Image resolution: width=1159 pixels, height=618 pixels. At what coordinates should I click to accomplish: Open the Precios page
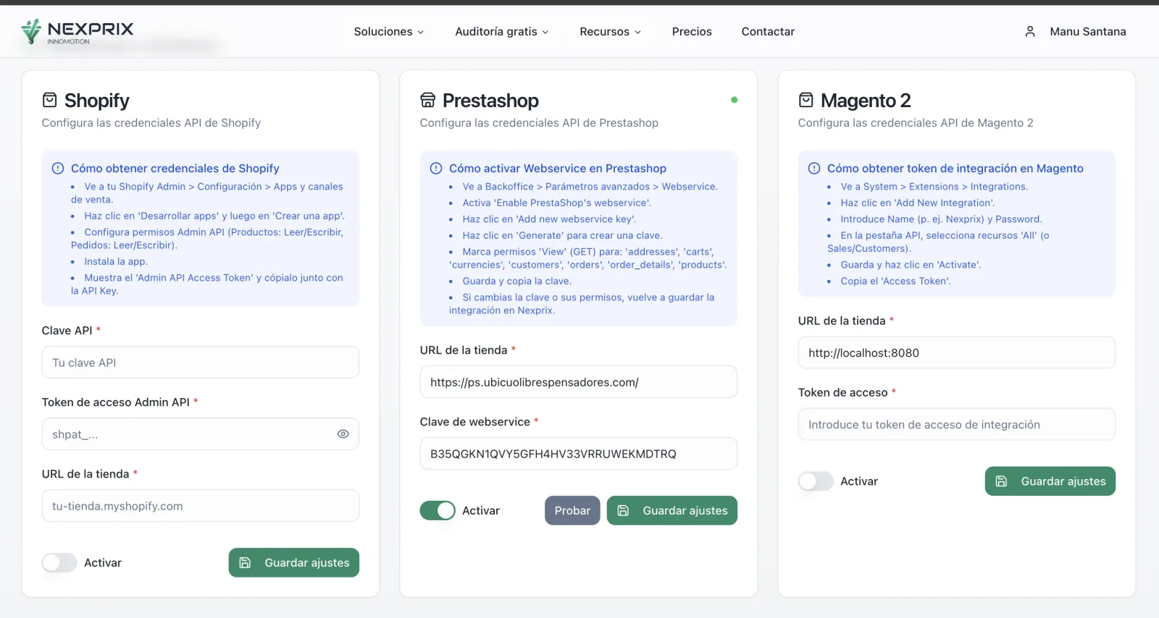[x=692, y=32]
